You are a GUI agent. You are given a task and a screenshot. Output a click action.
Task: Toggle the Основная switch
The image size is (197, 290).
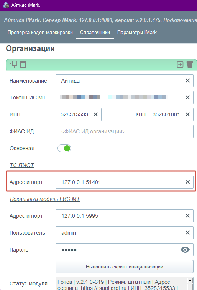tap(64, 148)
